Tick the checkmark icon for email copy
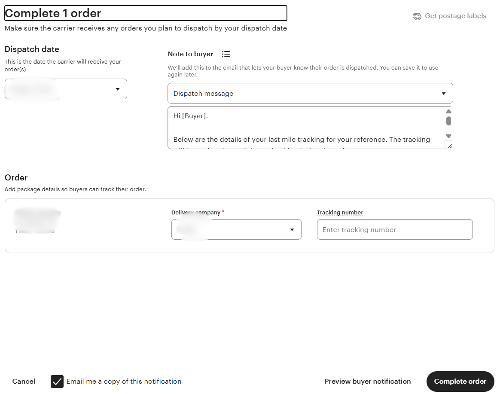 pos(57,382)
